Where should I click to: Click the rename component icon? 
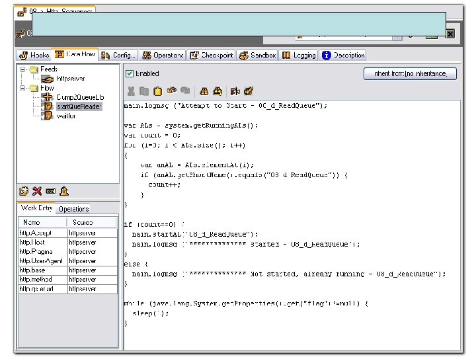pyautogui.click(x=50, y=191)
